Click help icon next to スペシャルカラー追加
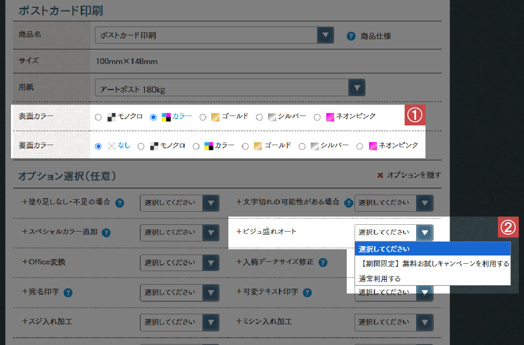Screen dimensions: 524x345 point(106,233)
